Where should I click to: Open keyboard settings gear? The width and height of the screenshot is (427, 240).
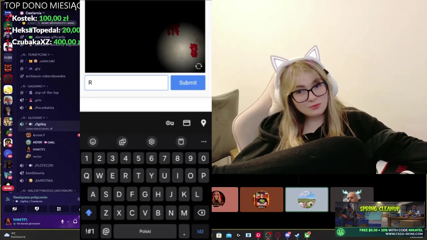click(151, 142)
